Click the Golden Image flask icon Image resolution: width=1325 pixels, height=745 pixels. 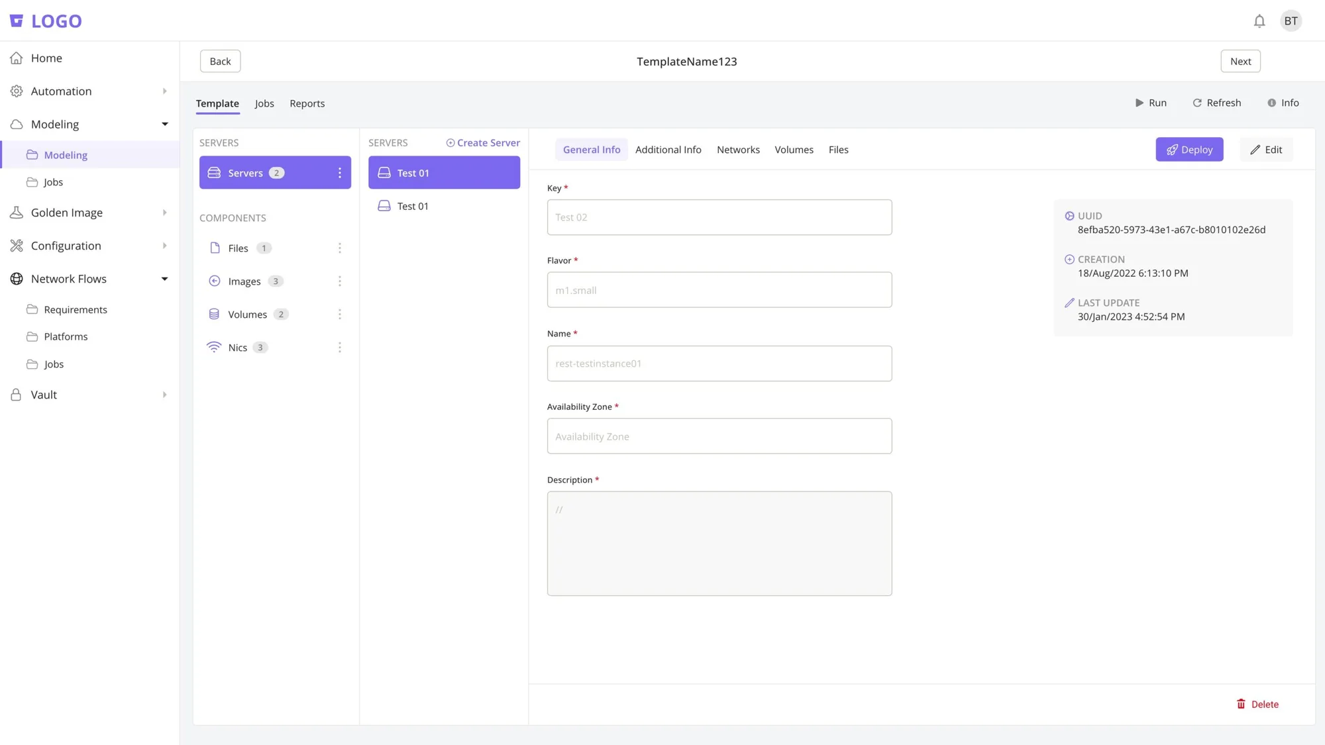17,213
